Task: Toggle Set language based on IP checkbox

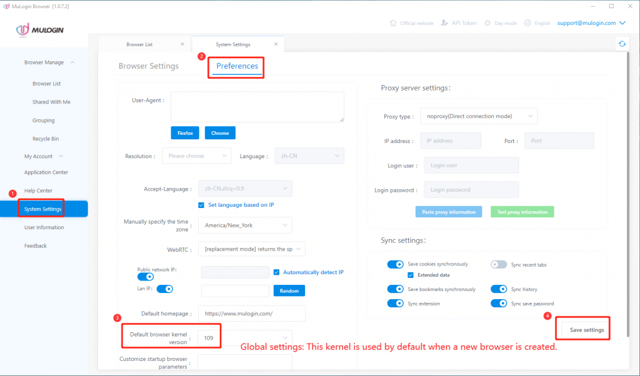Action: 201,205
